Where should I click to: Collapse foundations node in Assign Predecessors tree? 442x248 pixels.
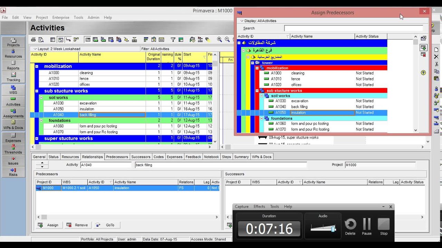point(261,118)
